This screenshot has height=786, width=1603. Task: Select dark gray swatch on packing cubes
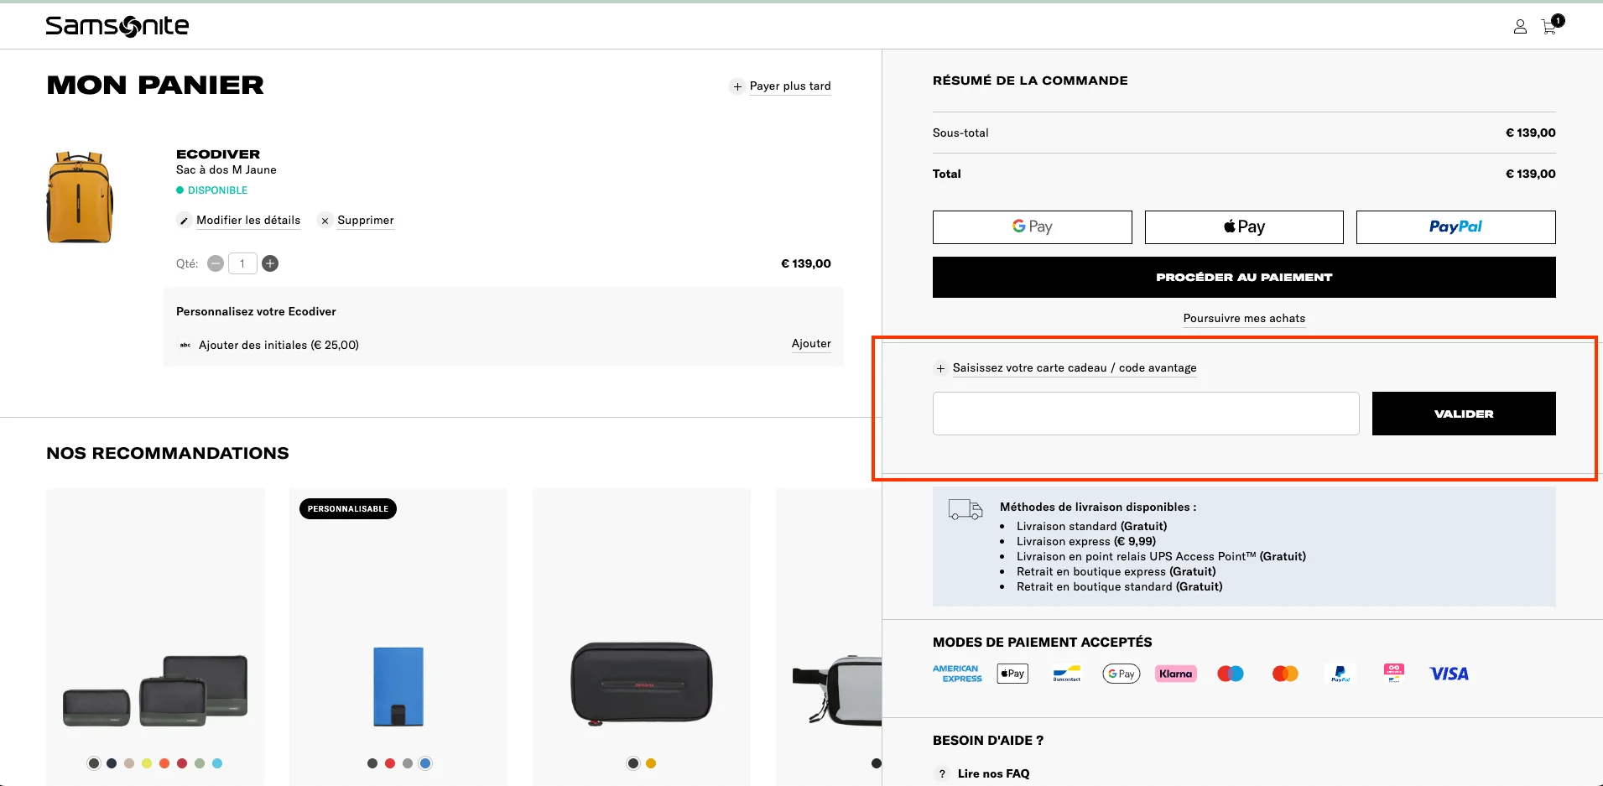(x=94, y=763)
